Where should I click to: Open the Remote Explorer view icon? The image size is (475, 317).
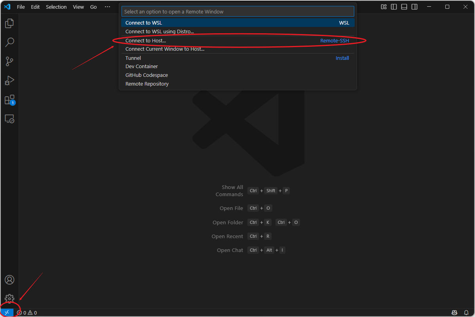[9, 118]
